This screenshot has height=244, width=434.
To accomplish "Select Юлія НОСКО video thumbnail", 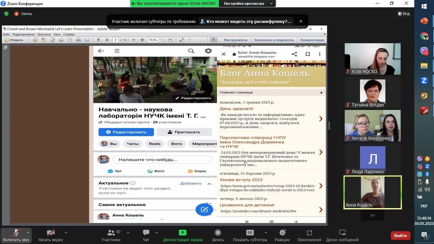I will pyautogui.click(x=373, y=59).
